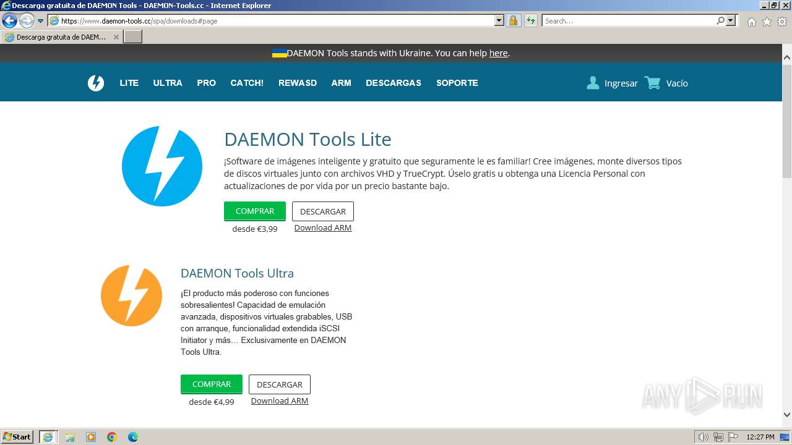The height and width of the screenshot is (445, 792).
Task: Click the Vacío cart link
Action: (677, 83)
